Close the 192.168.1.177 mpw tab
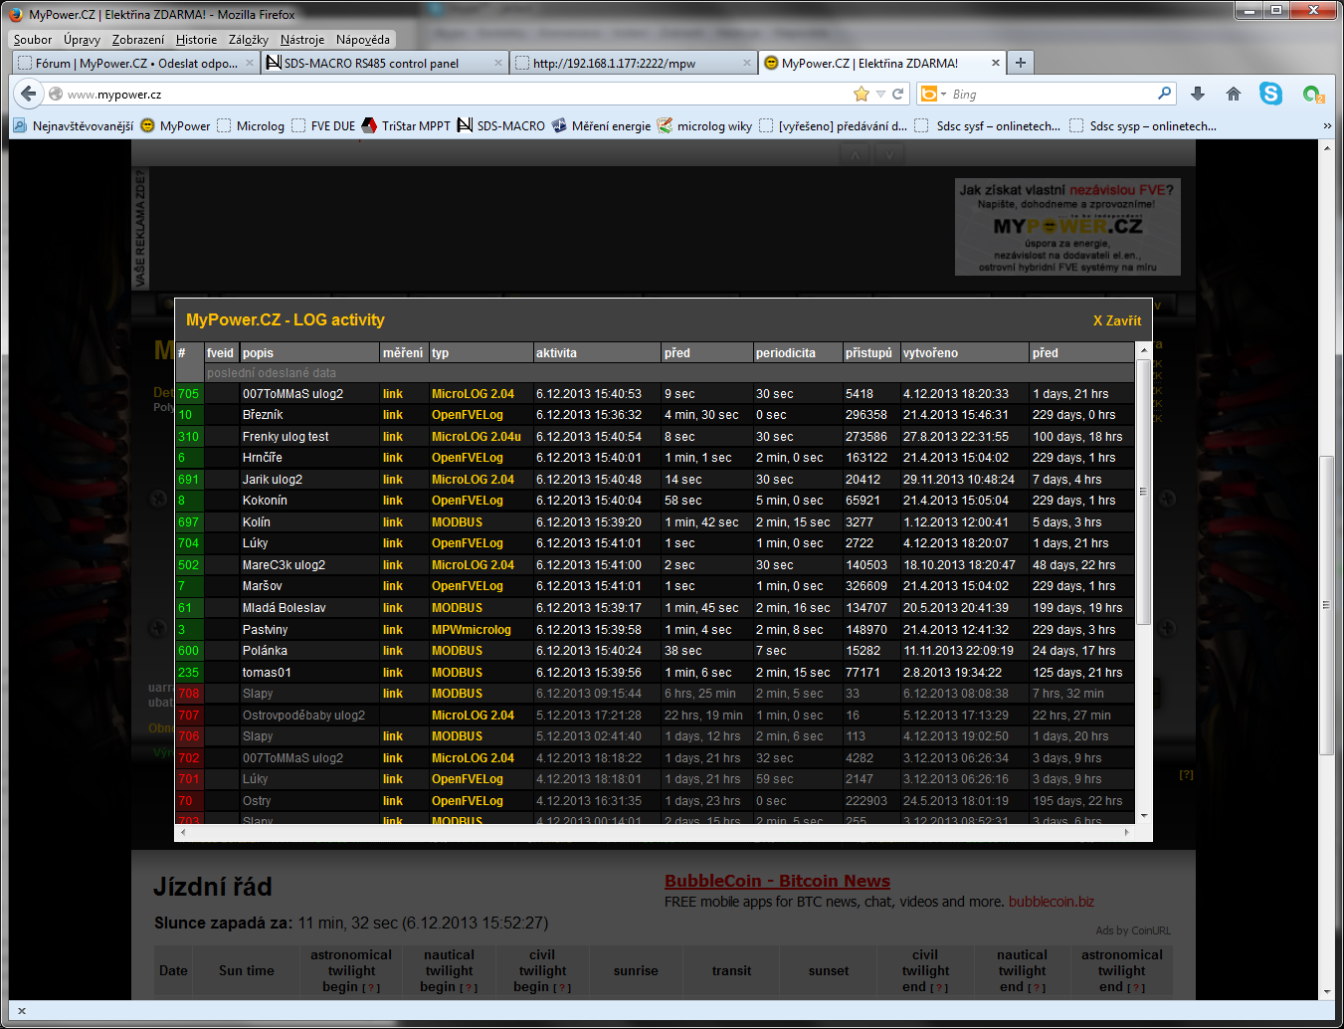 point(747,63)
